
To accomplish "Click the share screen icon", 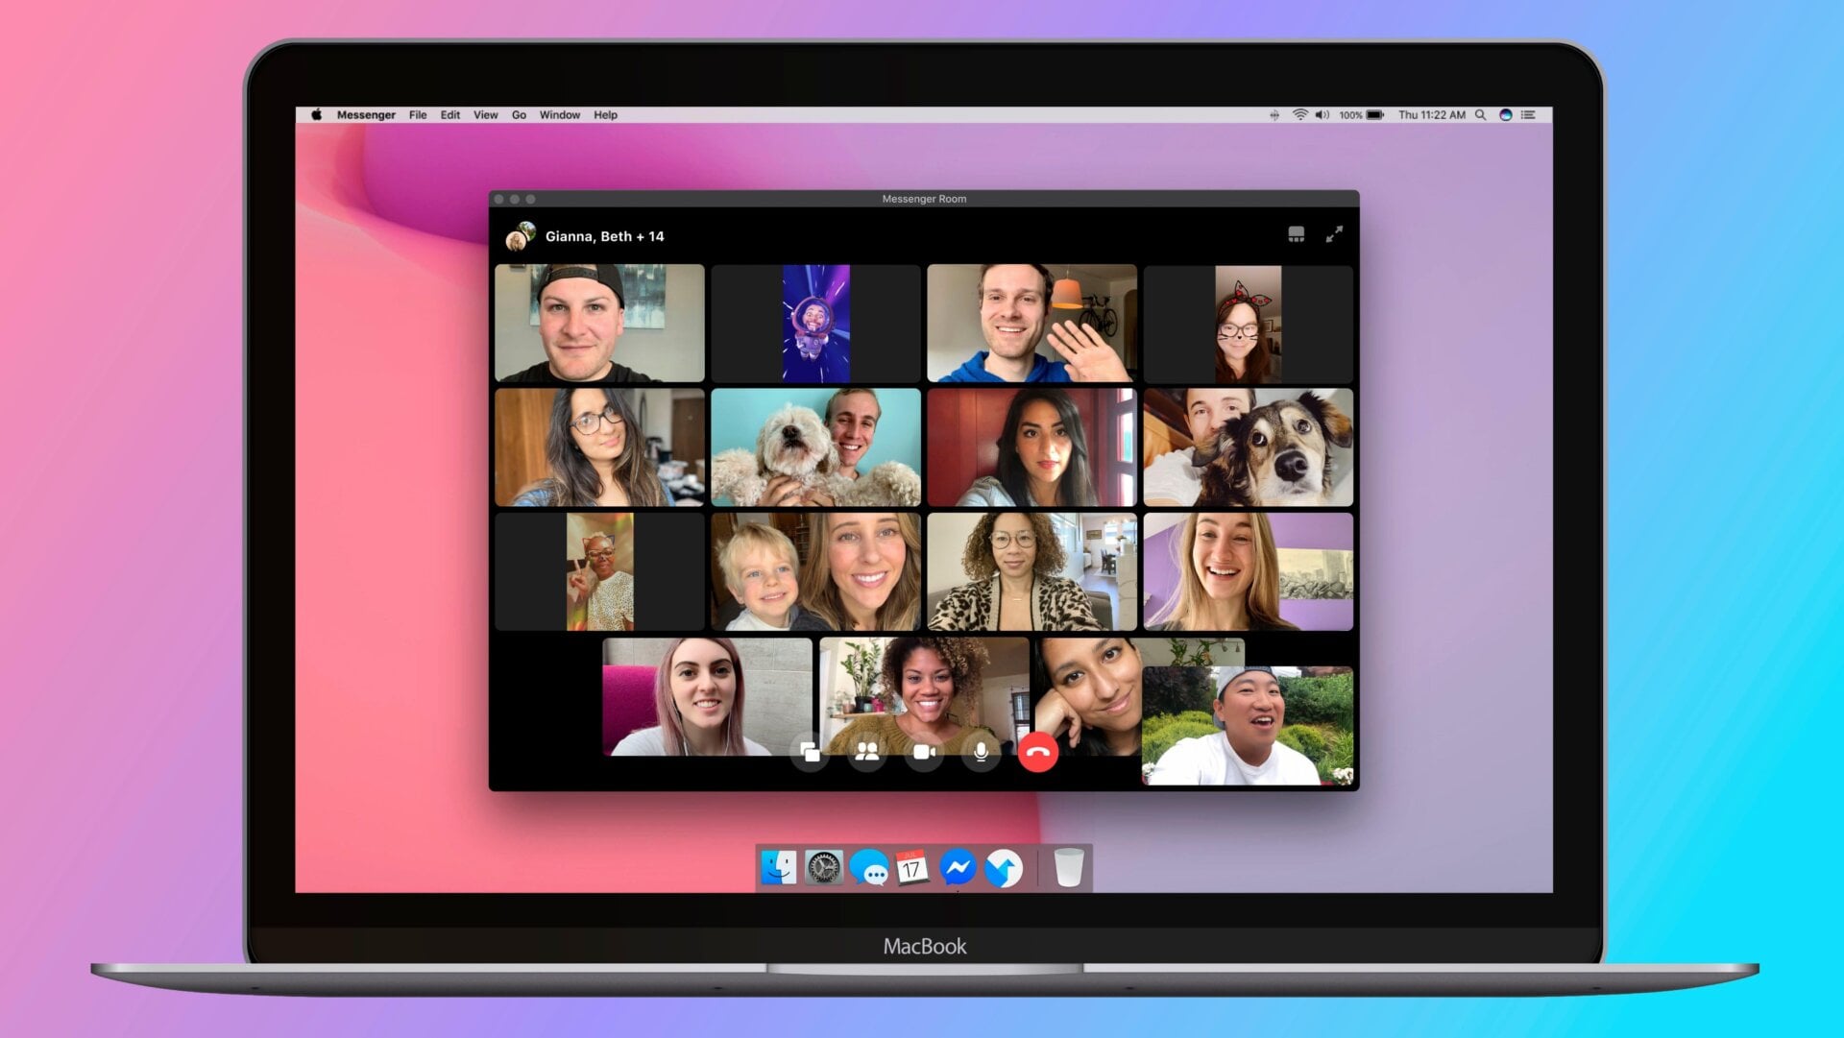I will click(x=811, y=752).
